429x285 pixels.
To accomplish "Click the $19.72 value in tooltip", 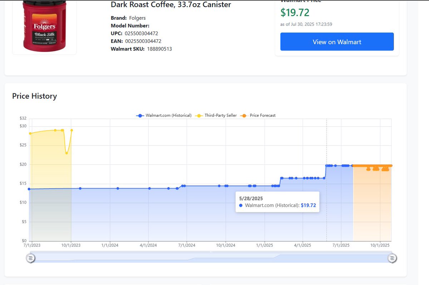I will tap(308, 206).
